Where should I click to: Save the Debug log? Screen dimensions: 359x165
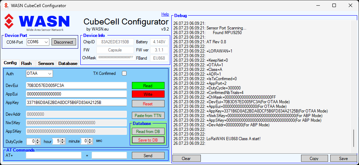[343, 158]
